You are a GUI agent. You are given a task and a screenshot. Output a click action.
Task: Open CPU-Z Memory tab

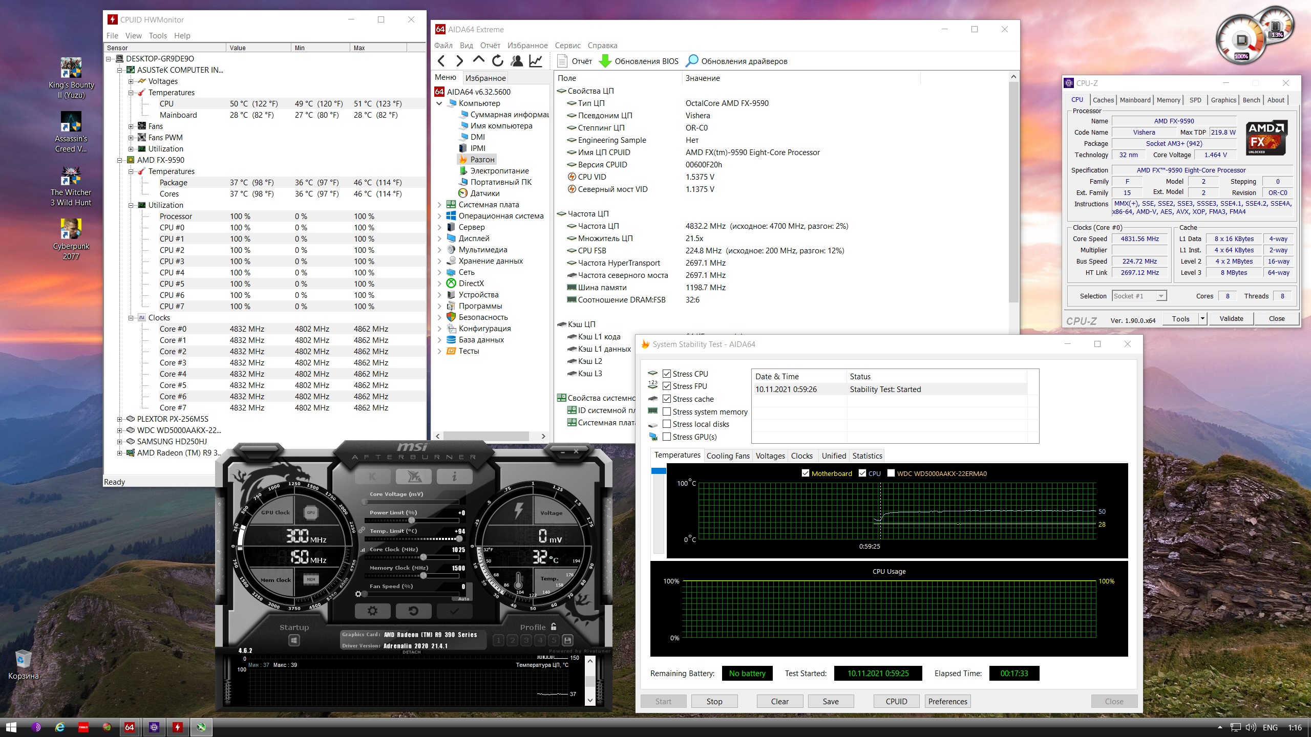[1168, 100]
